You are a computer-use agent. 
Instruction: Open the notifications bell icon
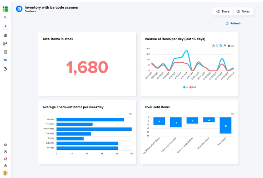[5, 159]
